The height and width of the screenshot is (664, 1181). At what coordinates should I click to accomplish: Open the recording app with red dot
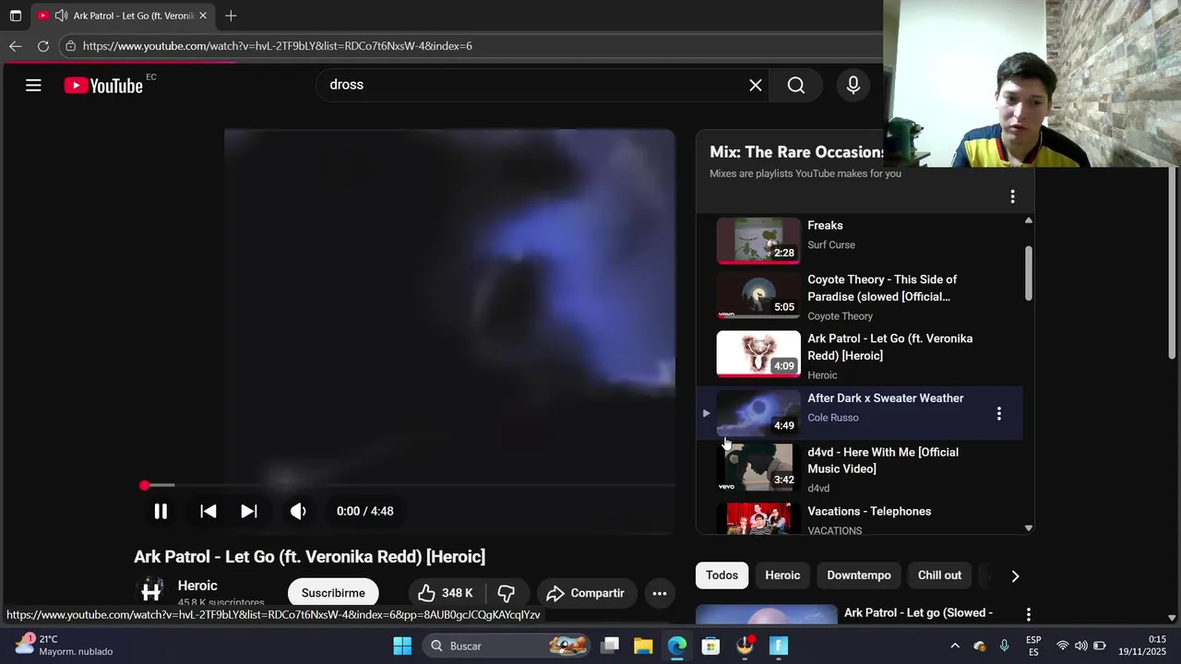pyautogui.click(x=745, y=646)
